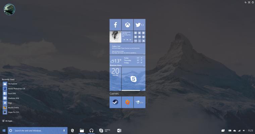Open the Gabe Aul news tile

pos(127,49)
